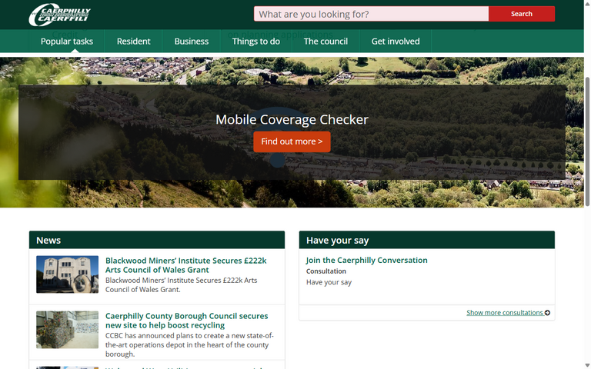The image size is (591, 369).
Task: Open the Blackwood Miners' Institute news thumbnail
Action: point(67,274)
